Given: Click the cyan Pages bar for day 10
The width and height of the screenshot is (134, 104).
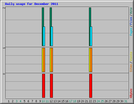Looking at the screenshot, I should coord(44,36).
